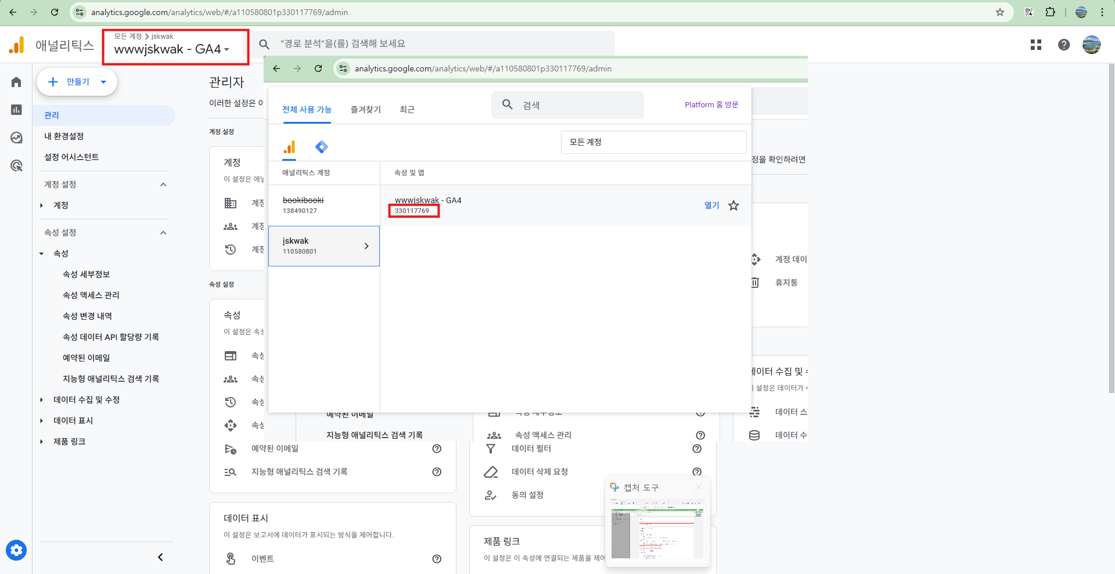
Task: Click the 검색 field in account picker
Action: point(567,105)
